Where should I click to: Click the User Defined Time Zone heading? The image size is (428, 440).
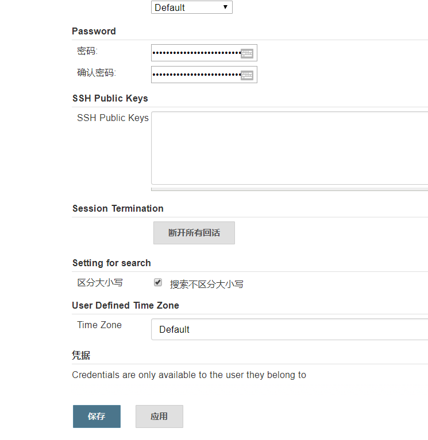125,305
